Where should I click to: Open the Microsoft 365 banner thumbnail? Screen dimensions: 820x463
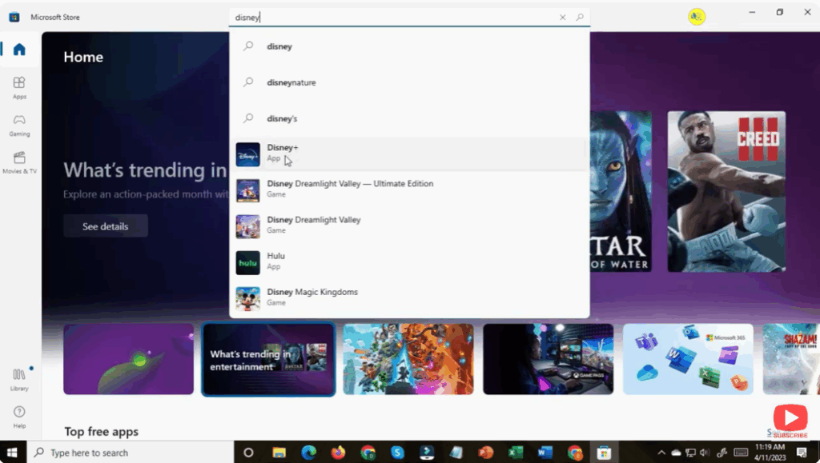tap(688, 359)
